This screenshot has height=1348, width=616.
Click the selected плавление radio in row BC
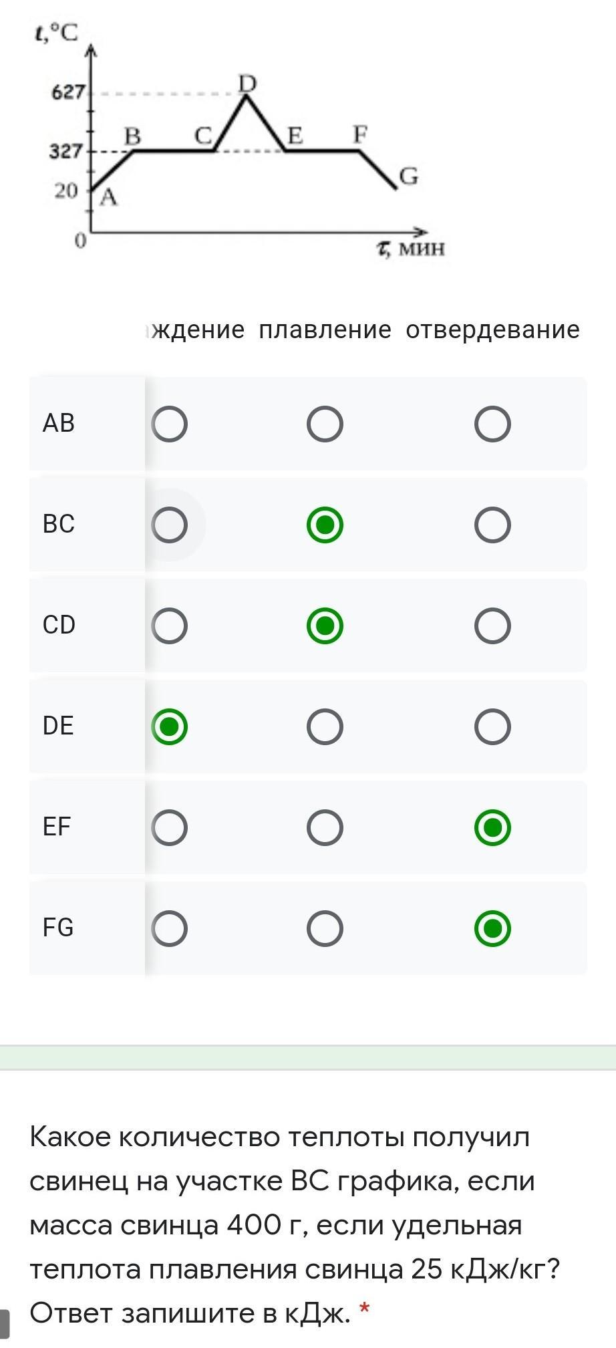click(x=325, y=525)
